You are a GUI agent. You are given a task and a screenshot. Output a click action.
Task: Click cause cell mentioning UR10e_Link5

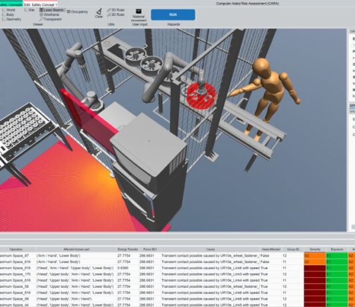(x=210, y=305)
